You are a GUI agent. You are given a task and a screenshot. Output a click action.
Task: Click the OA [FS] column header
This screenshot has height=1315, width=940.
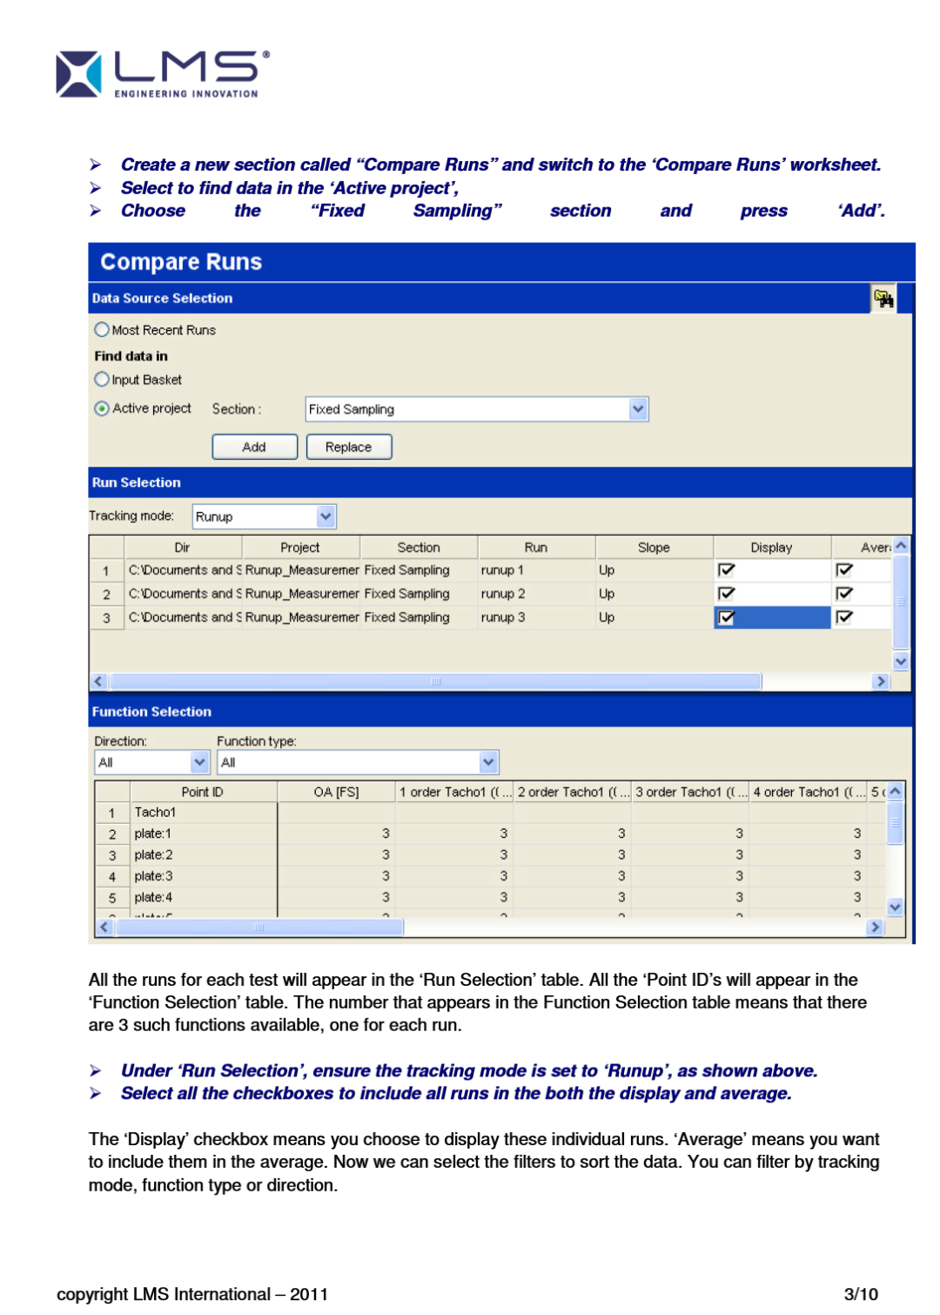pos(337,792)
